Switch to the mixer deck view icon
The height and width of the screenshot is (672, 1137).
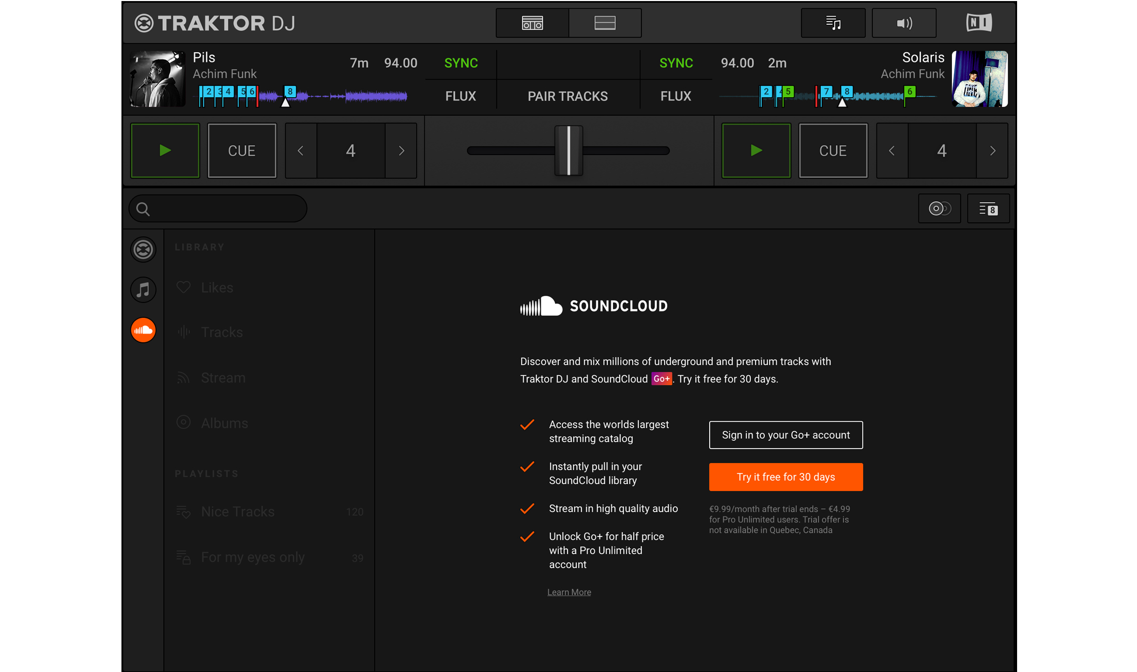pyautogui.click(x=532, y=23)
